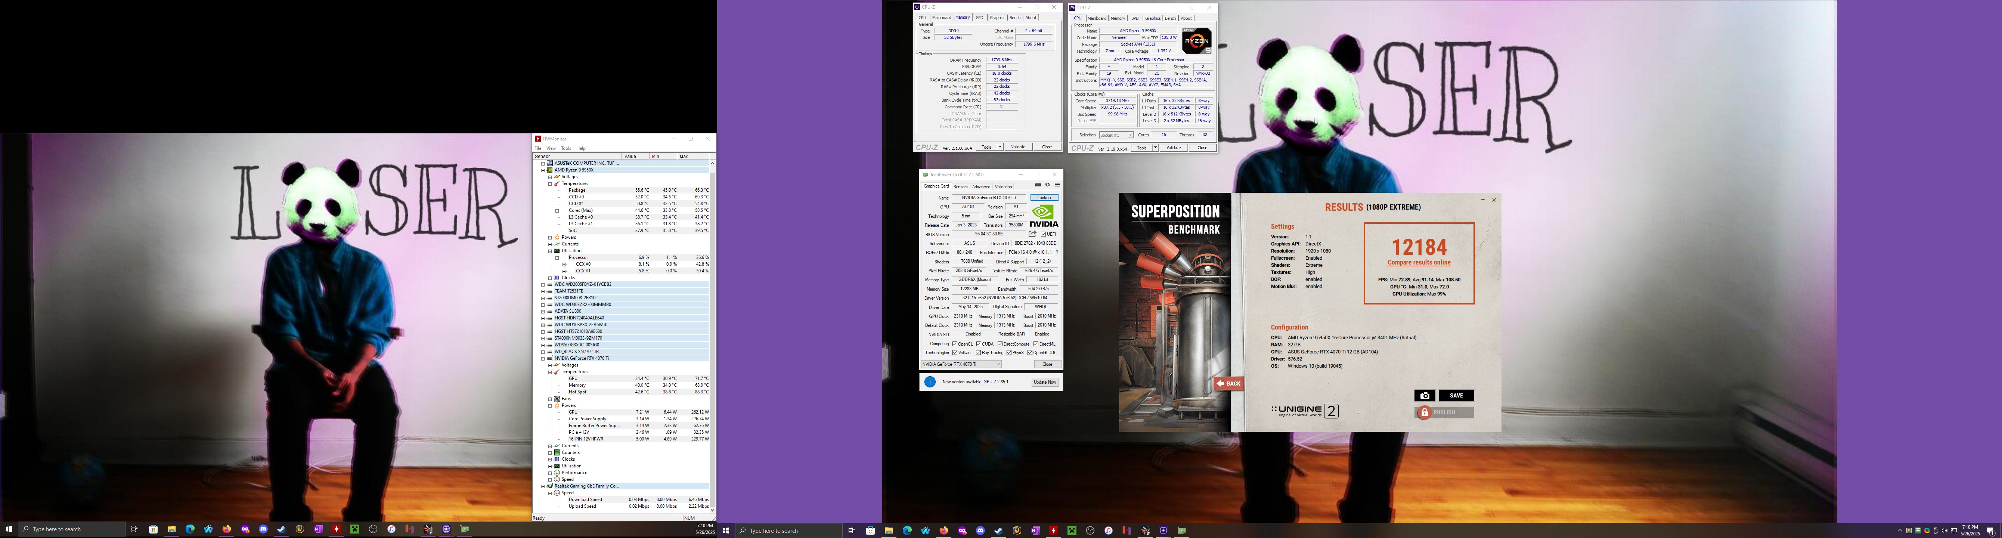Click the Superposition screenshot camera button
Image resolution: width=2002 pixels, height=538 pixels.
[x=1425, y=396]
